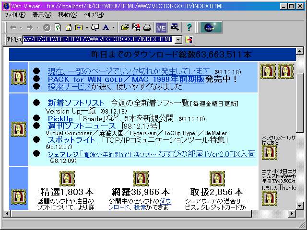Click the Go arrow icon beside the address bar
307x230 pixels.
pyautogui.click(x=189, y=40)
